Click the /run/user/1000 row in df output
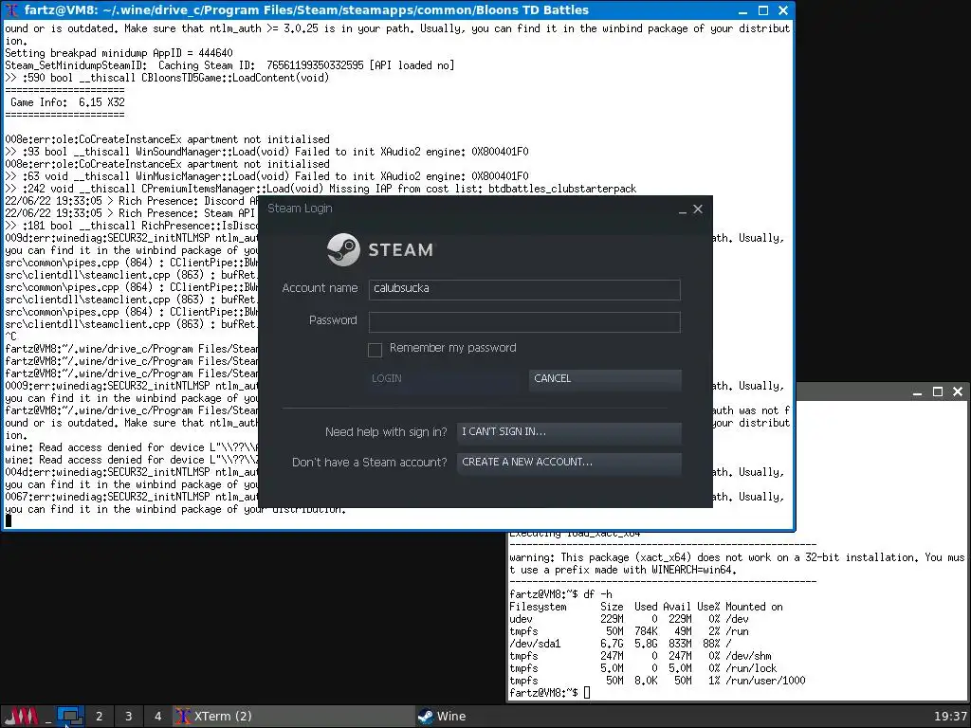971x728 pixels. (x=657, y=681)
